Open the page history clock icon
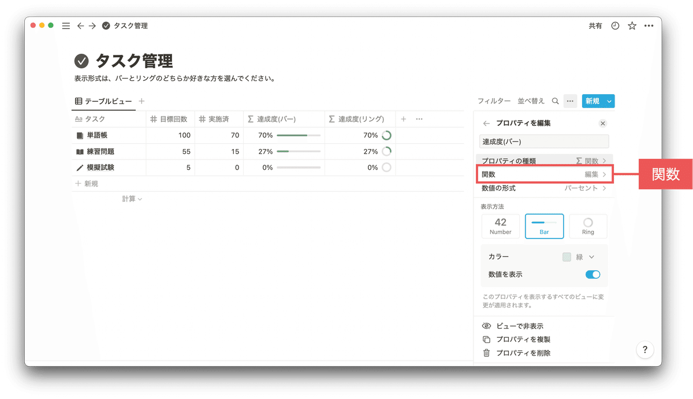 [615, 26]
